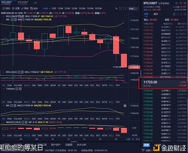Image resolution: width=188 pixels, height=153 pixels.
Task: Open main chart MA indicator settings
Action: pyautogui.click(x=12, y=20)
